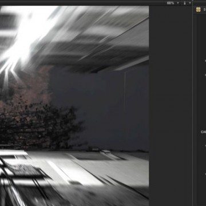This screenshot has height=206, width=206.
Task: Click the 68% zoom level value
Action: 171,3
